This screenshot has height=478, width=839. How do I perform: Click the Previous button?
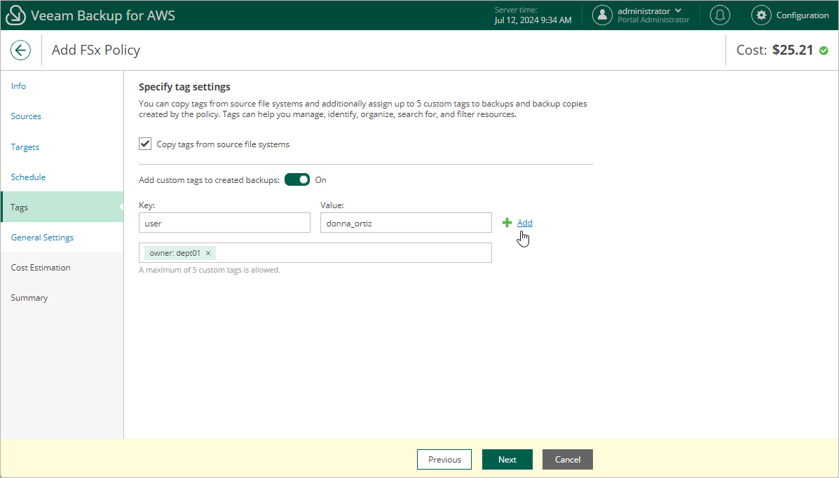click(444, 459)
